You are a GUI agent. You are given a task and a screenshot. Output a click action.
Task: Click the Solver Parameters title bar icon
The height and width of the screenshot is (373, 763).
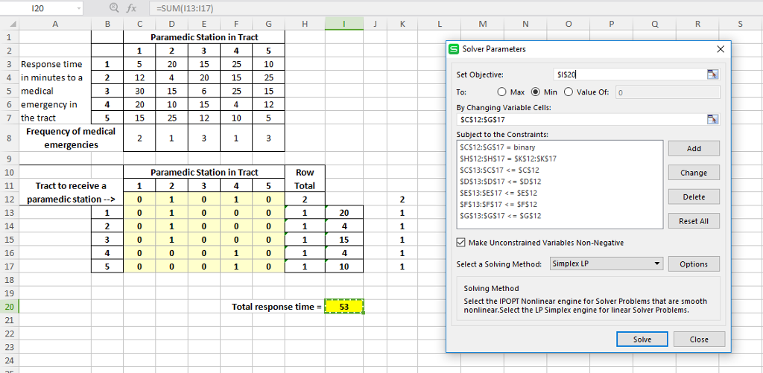(455, 49)
